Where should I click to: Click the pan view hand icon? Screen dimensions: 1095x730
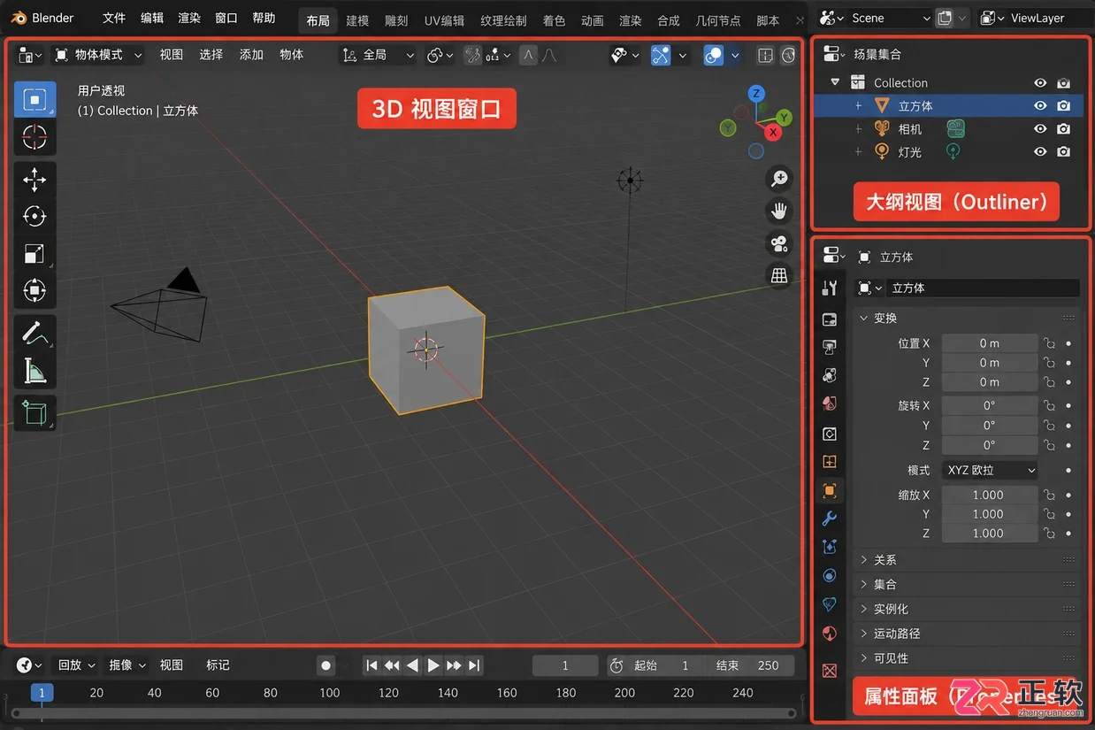tap(779, 211)
